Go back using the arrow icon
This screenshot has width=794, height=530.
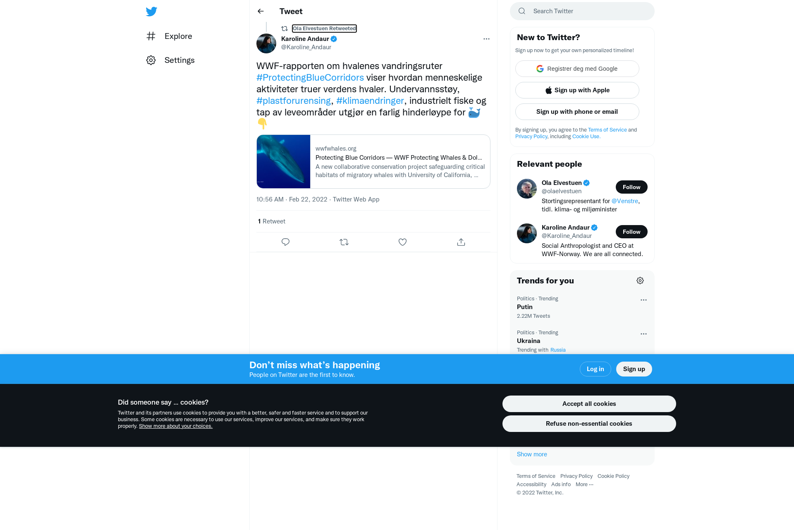261,11
